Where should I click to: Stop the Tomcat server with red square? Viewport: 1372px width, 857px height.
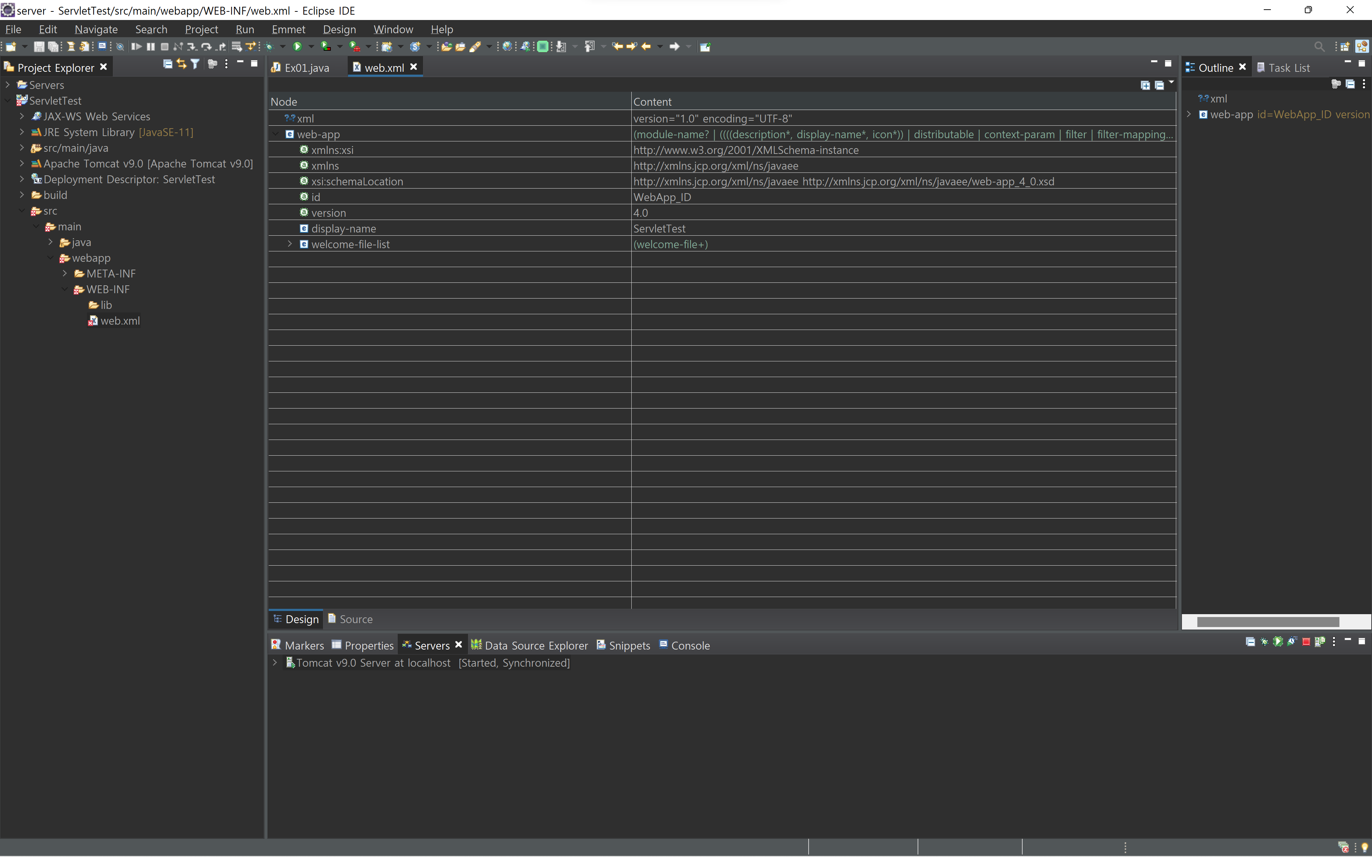coord(1306,642)
